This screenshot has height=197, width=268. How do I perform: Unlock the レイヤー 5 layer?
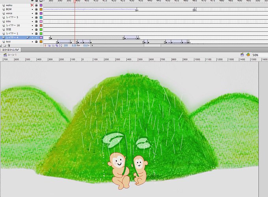36,17
